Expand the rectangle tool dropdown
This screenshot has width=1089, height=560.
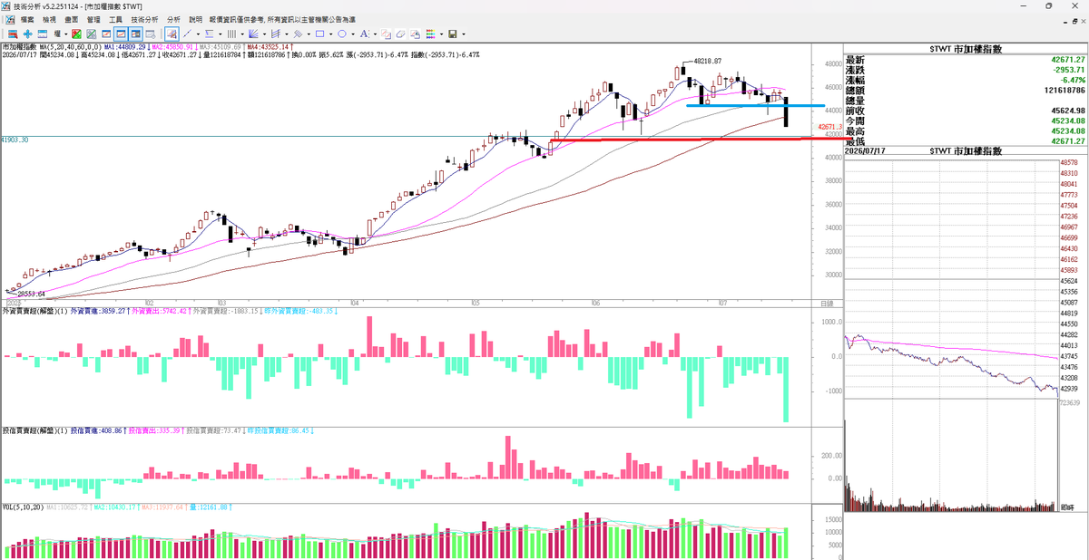331,34
